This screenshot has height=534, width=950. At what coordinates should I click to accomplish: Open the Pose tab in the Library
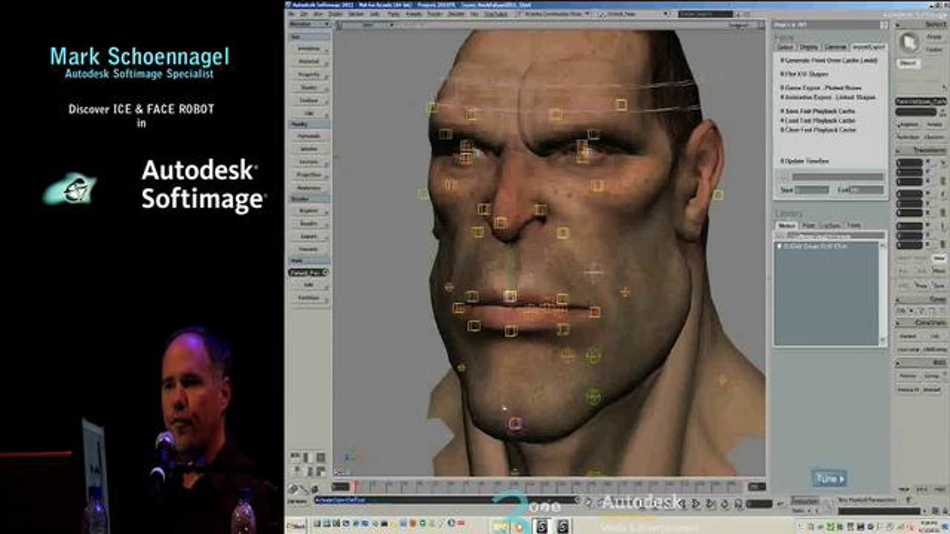pyautogui.click(x=808, y=225)
